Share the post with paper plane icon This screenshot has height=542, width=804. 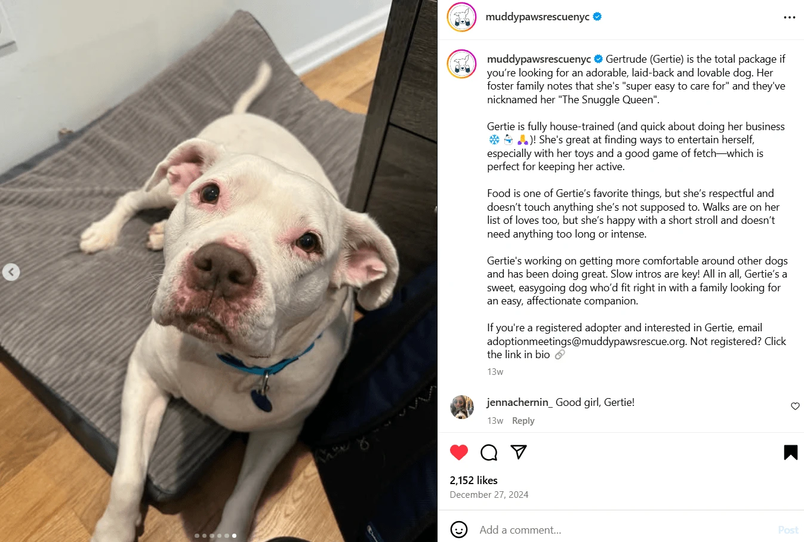519,452
